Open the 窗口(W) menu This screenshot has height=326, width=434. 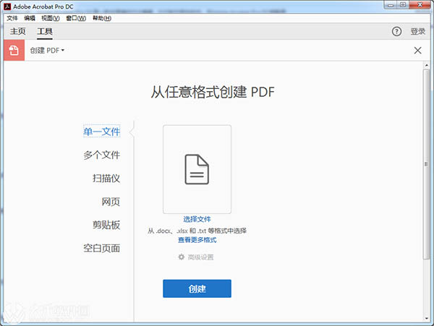coord(76,18)
